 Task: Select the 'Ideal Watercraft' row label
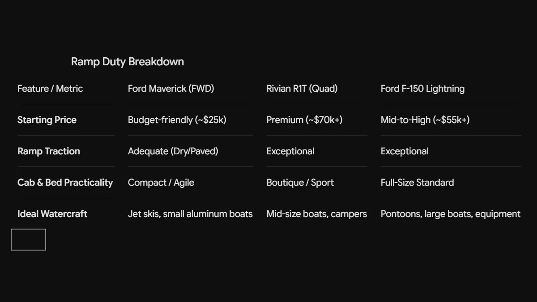pos(52,214)
